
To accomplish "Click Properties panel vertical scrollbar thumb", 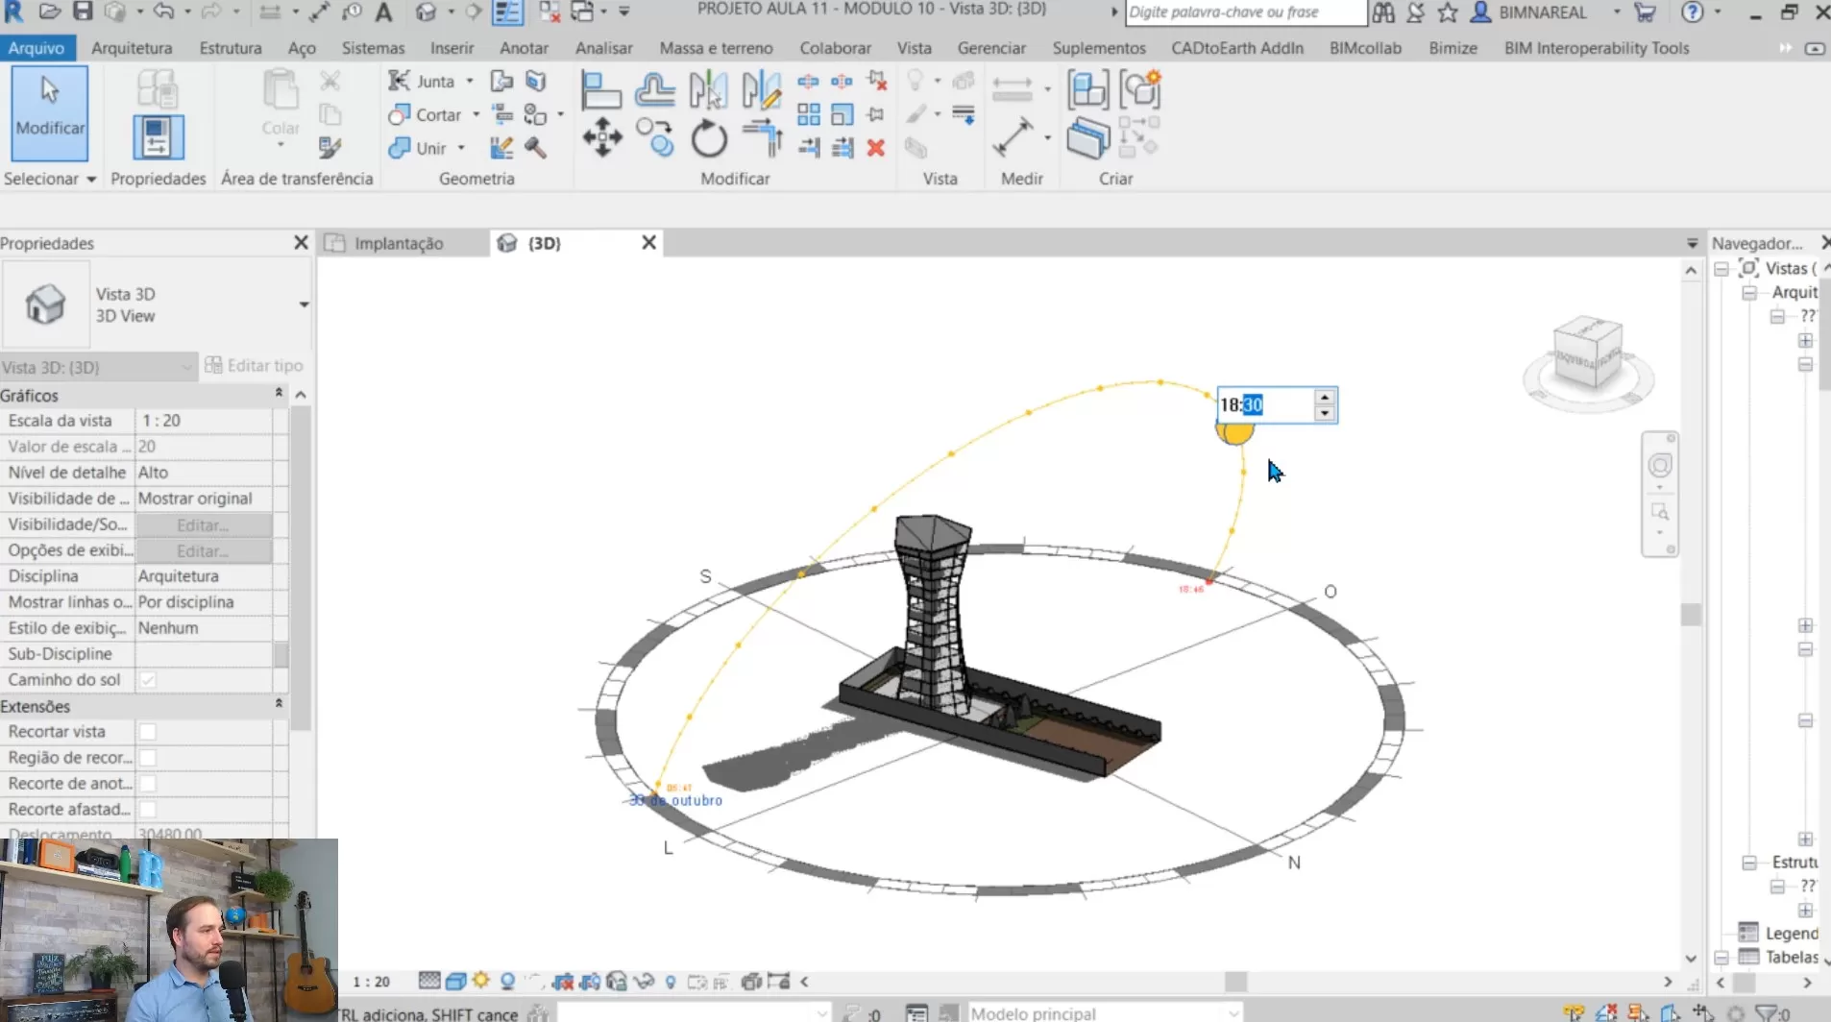I will pos(301,567).
